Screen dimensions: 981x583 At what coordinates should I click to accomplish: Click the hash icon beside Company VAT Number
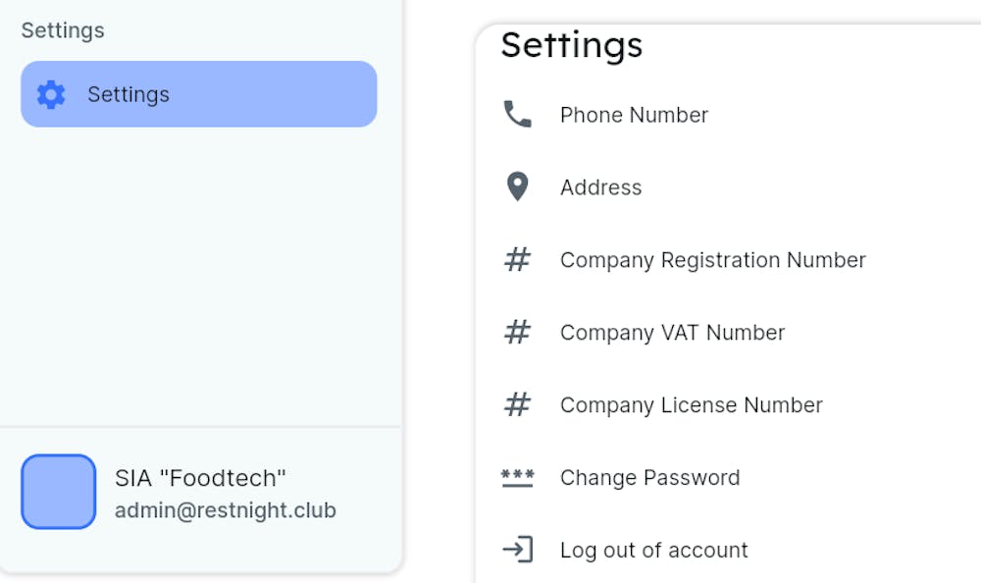(517, 333)
